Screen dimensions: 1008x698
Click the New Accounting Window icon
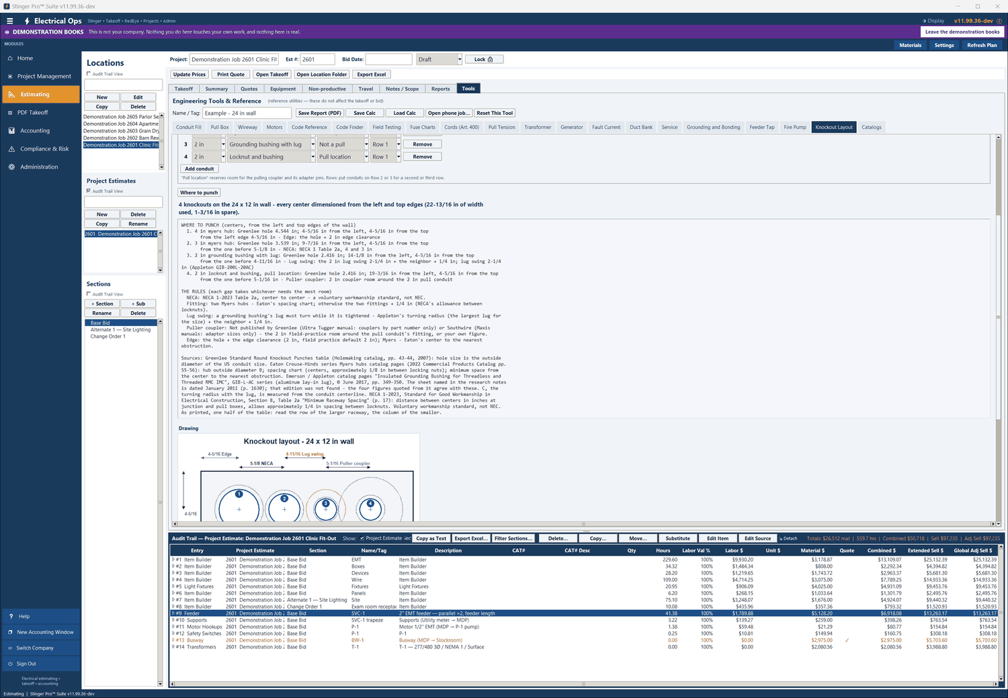(10, 632)
